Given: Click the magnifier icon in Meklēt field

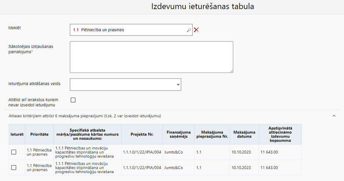Looking at the screenshot, I should 189,30.
